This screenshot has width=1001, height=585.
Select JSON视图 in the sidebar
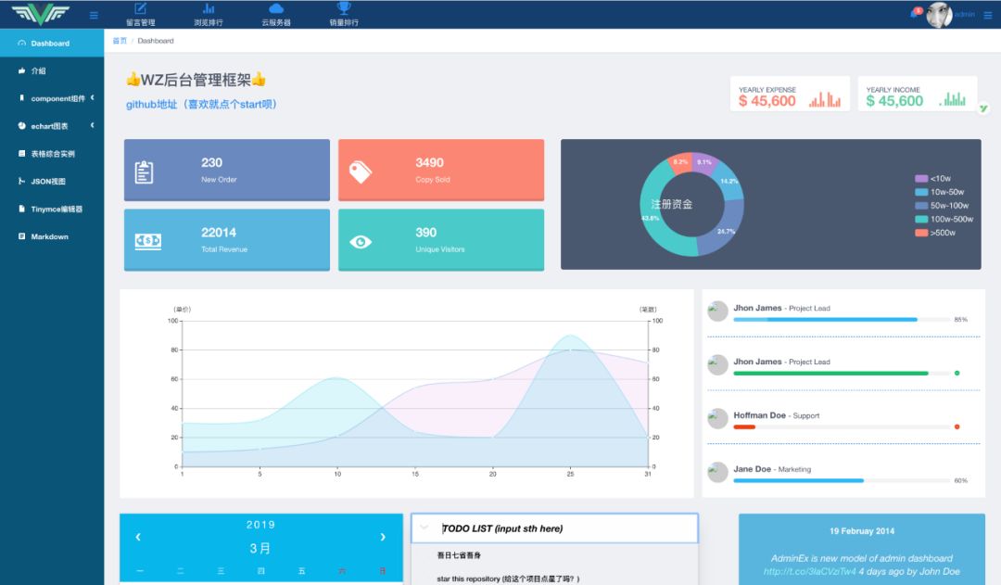point(48,182)
